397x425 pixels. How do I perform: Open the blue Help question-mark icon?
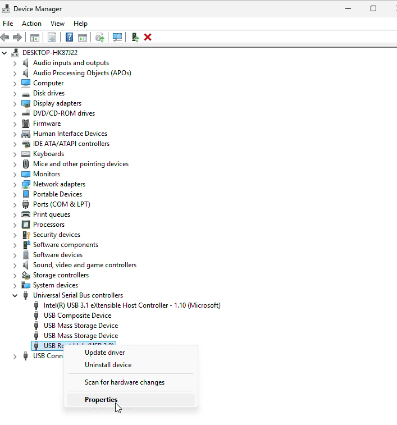pos(69,37)
